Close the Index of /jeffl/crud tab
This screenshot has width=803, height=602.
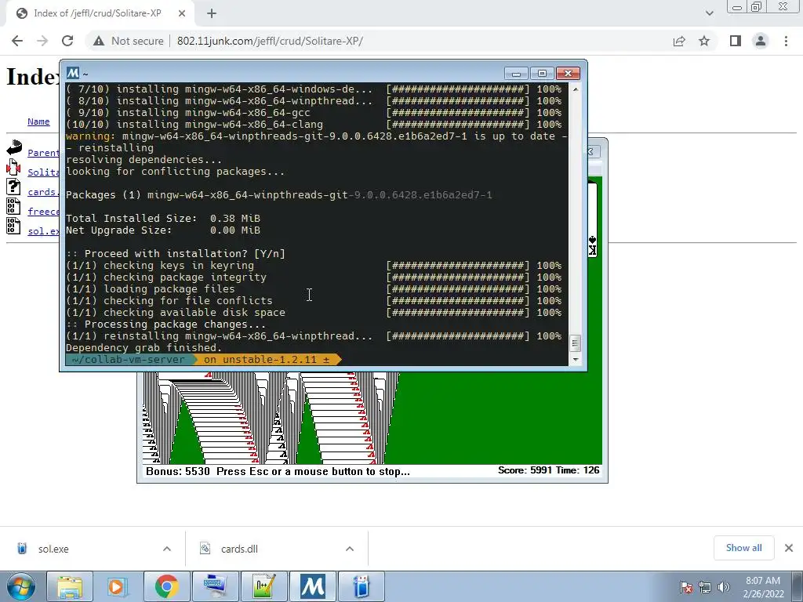coord(182,14)
